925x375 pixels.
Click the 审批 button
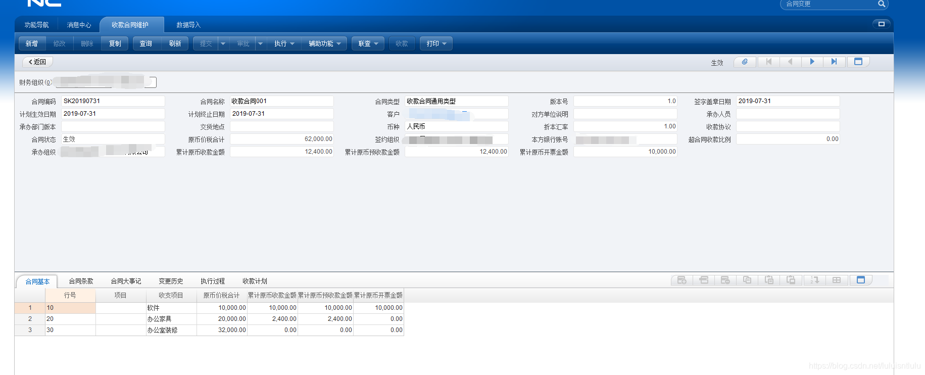243,43
